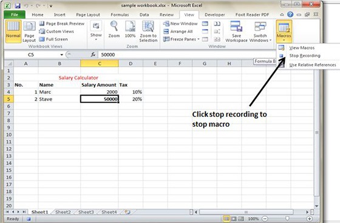The image size is (340, 223).
Task: Select Page Break Preview icon in status bar
Action: [x=241, y=219]
